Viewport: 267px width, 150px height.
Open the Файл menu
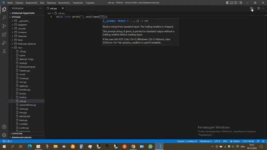10,3
